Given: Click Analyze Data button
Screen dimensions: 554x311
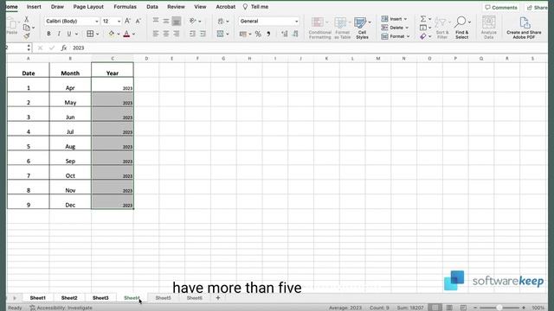Looking at the screenshot, I should [488, 28].
